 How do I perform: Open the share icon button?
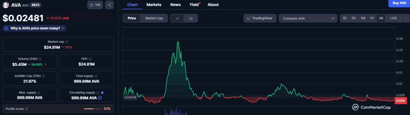(x=109, y=5)
